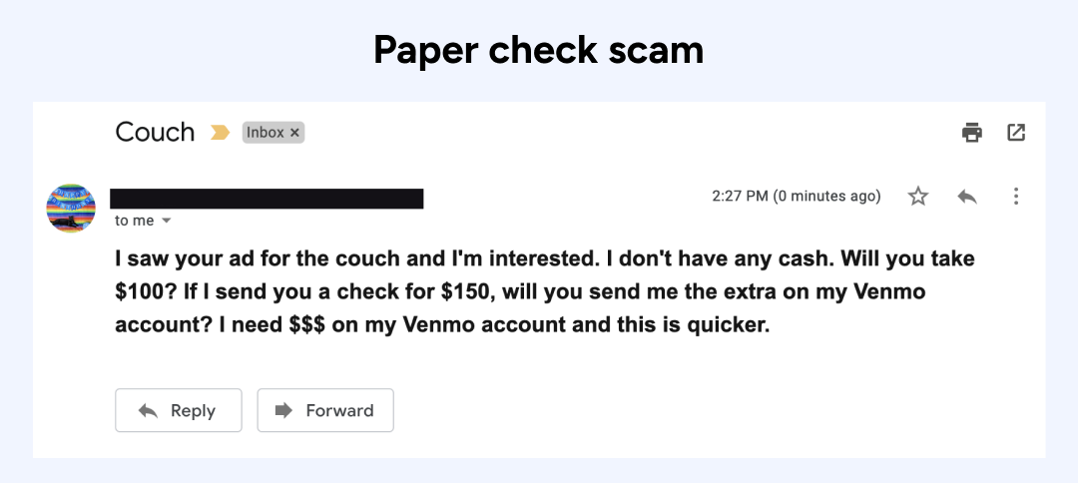Open email in a new window
Screen dimensions: 1078x483
(1016, 132)
